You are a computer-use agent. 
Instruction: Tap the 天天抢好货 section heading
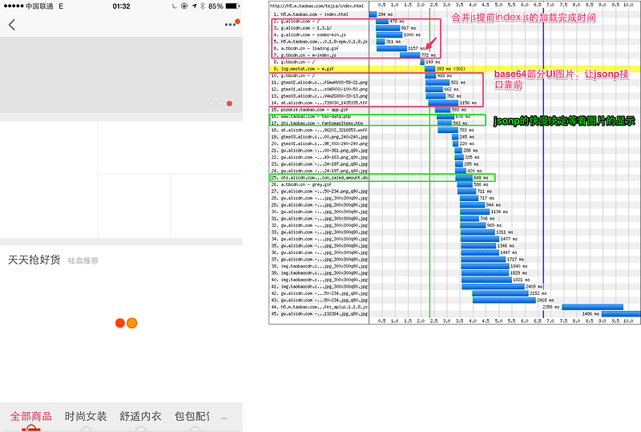click(34, 260)
